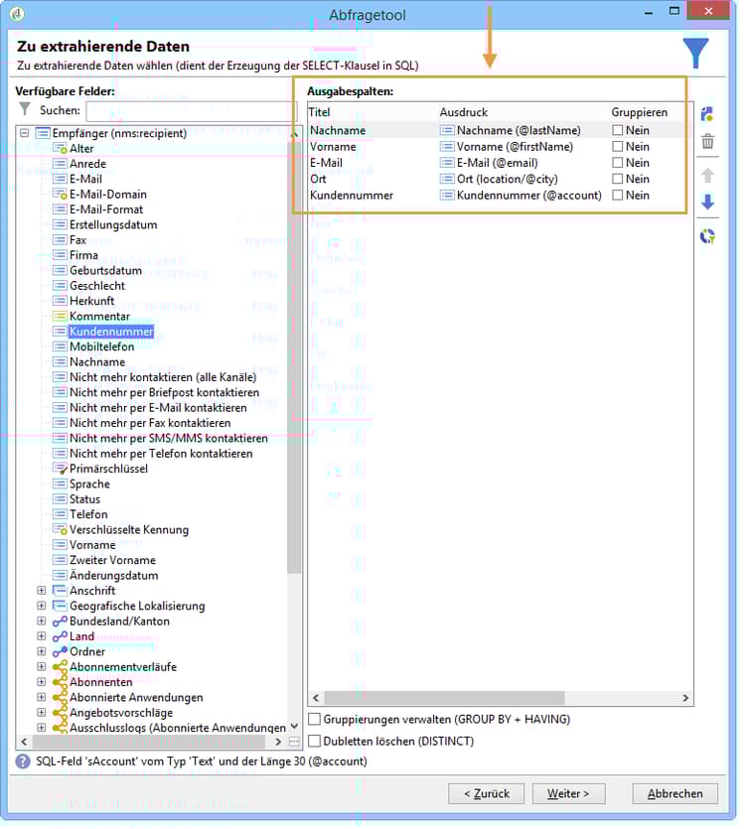
Task: Click the application icon in title bar
Action: (17, 14)
